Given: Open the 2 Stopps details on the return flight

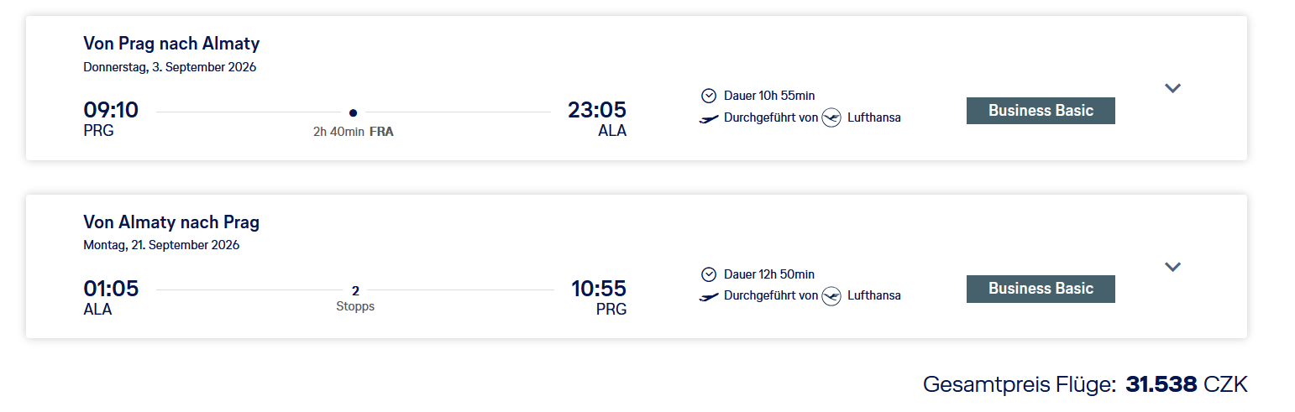Looking at the screenshot, I should pyautogui.click(x=355, y=298).
